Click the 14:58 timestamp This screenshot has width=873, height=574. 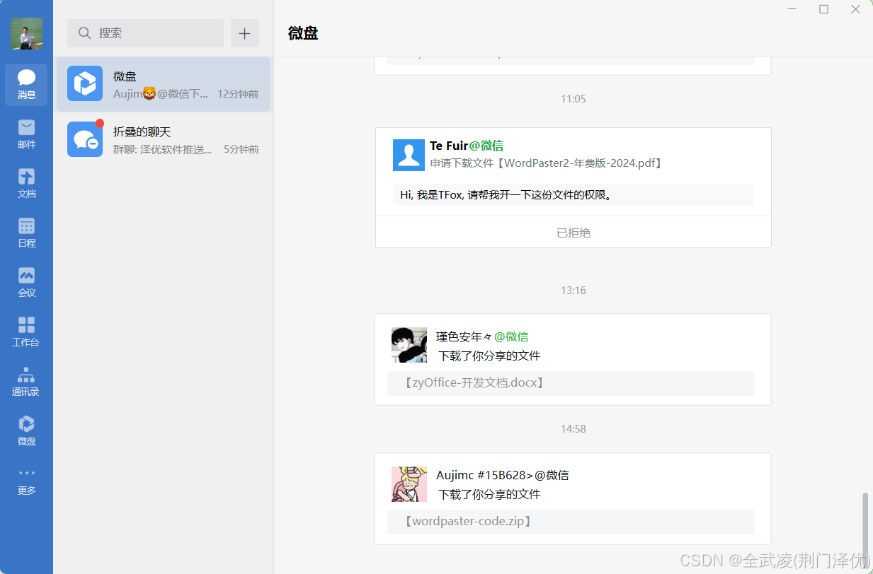tap(574, 429)
